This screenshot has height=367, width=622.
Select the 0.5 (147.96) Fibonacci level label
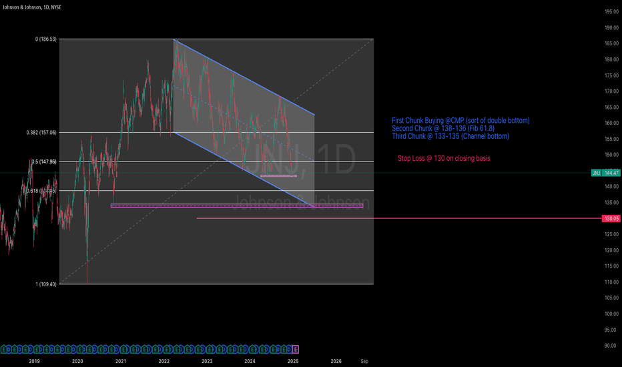pos(44,161)
